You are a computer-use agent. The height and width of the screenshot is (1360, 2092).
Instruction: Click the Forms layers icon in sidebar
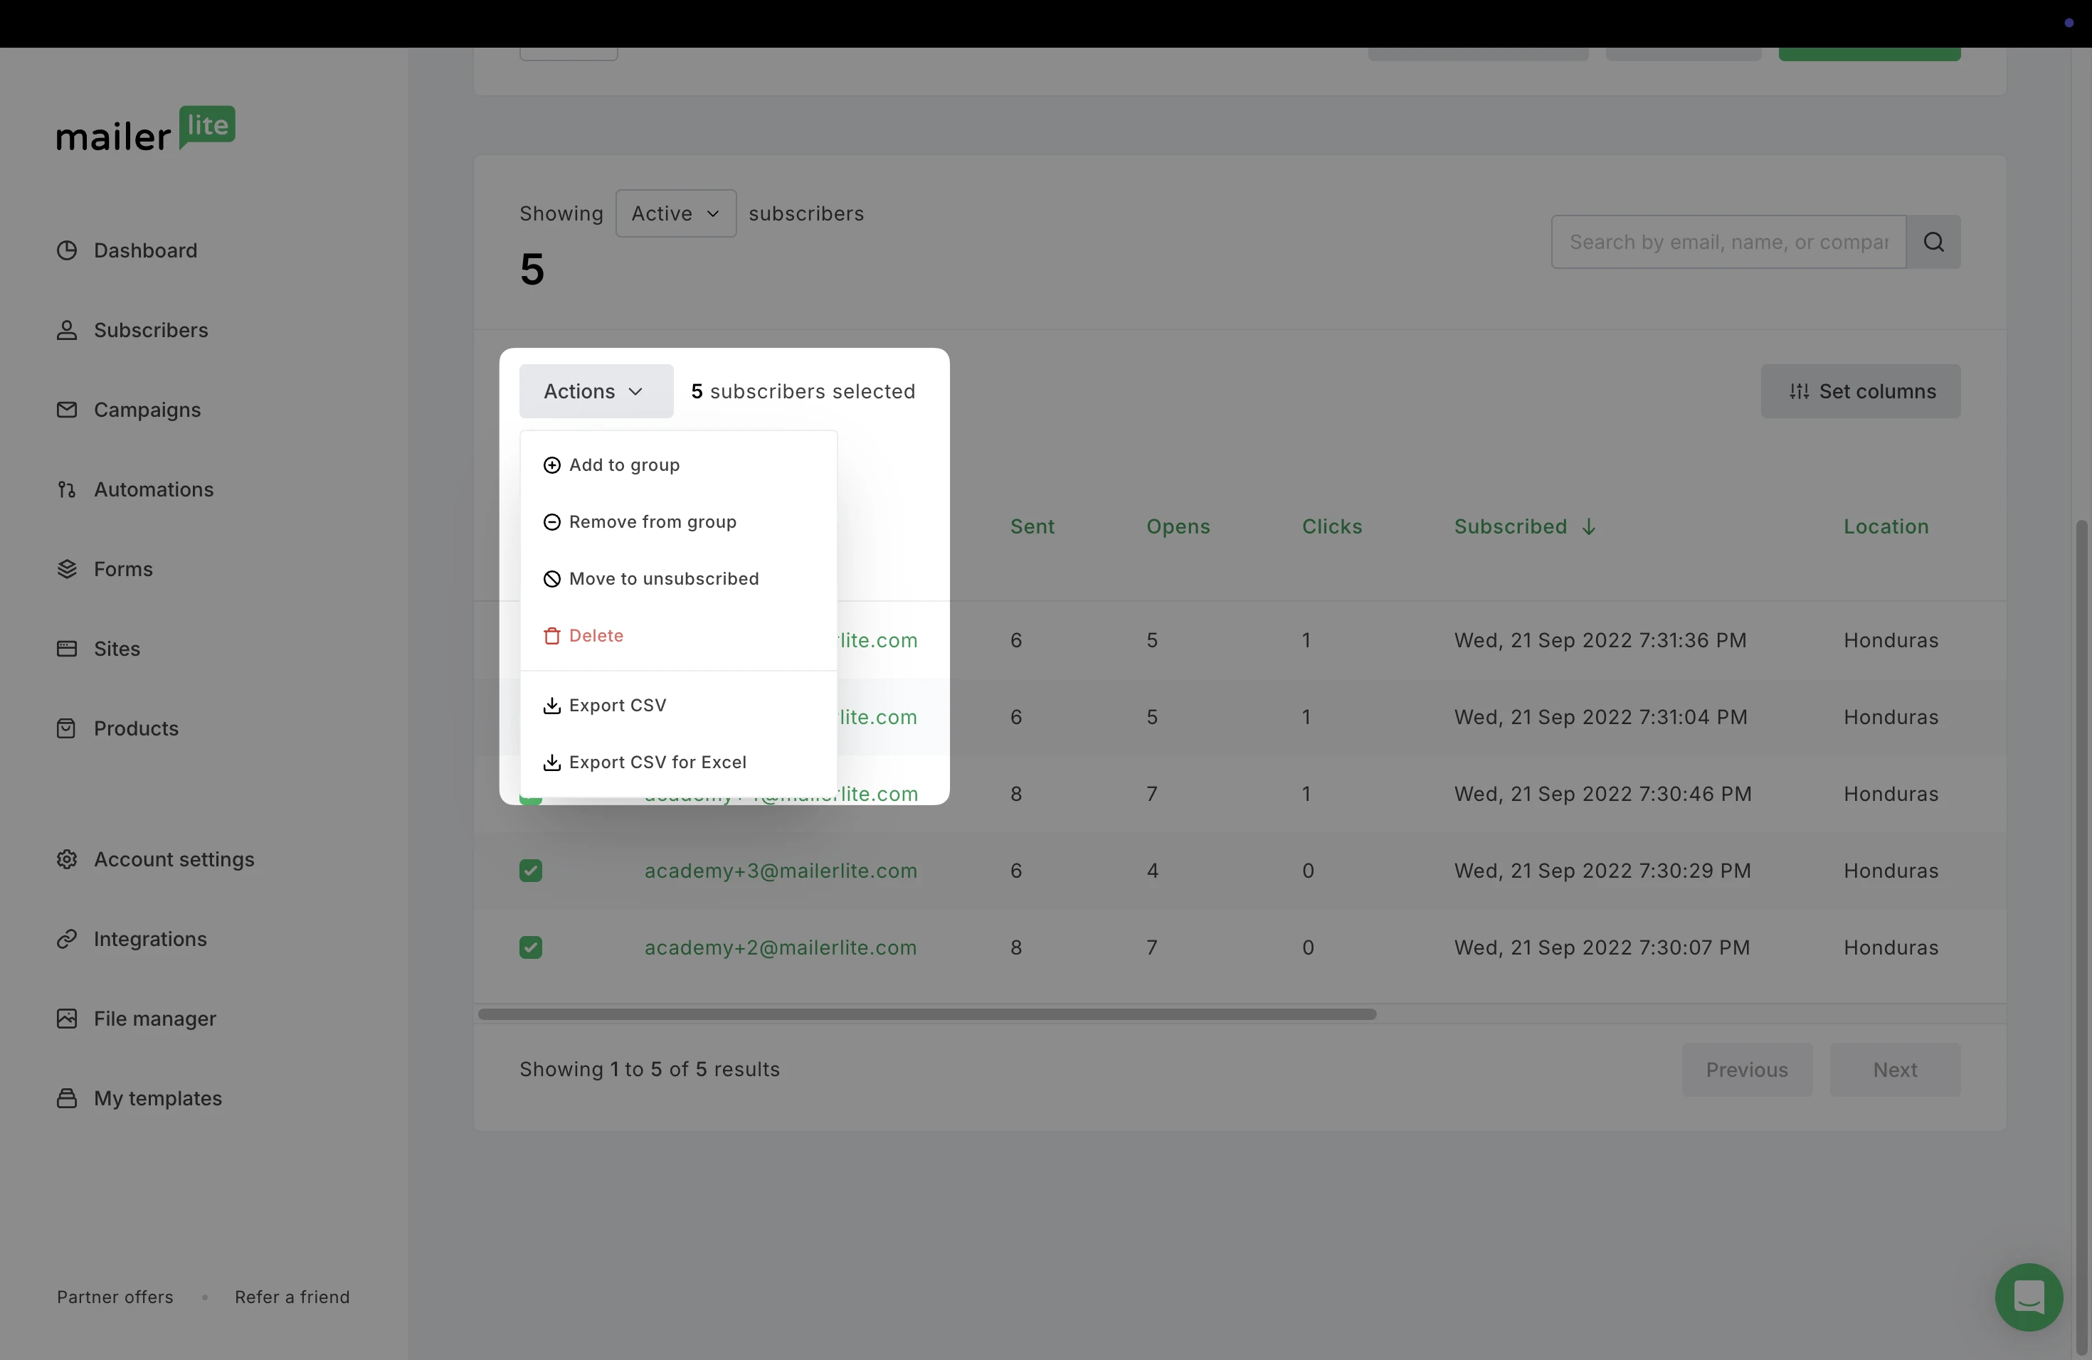pyautogui.click(x=67, y=569)
